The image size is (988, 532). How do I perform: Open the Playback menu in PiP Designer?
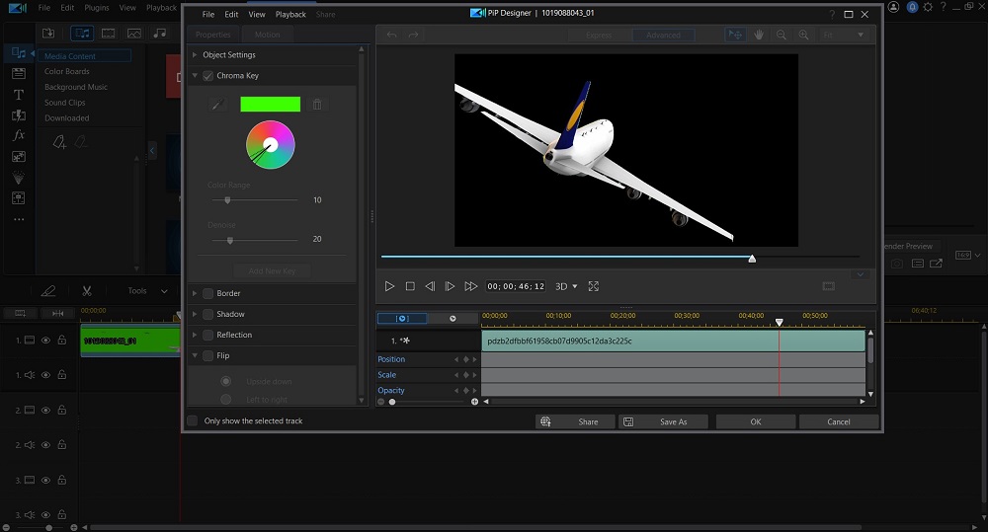coord(290,15)
